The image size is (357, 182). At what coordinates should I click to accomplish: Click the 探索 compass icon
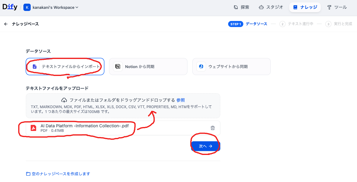coord(236,7)
